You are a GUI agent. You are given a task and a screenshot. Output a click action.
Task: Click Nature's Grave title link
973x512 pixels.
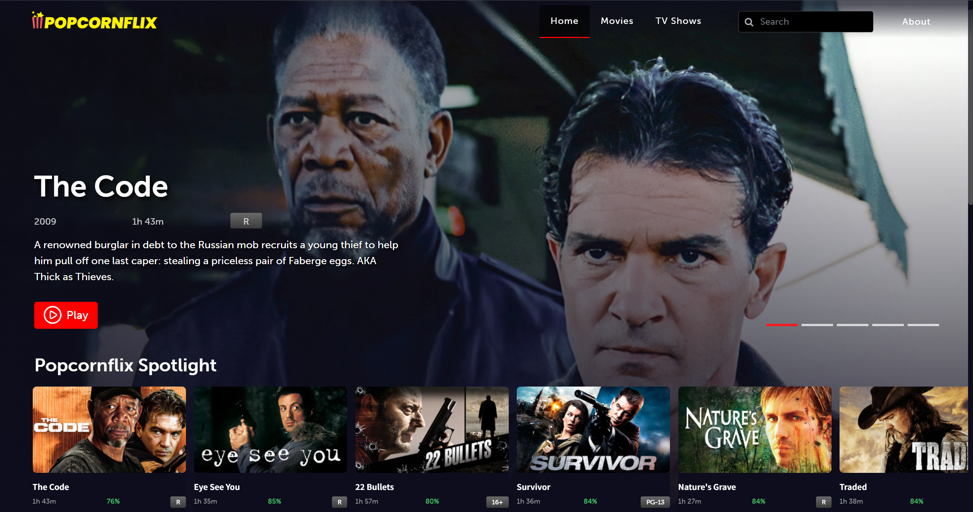point(707,487)
